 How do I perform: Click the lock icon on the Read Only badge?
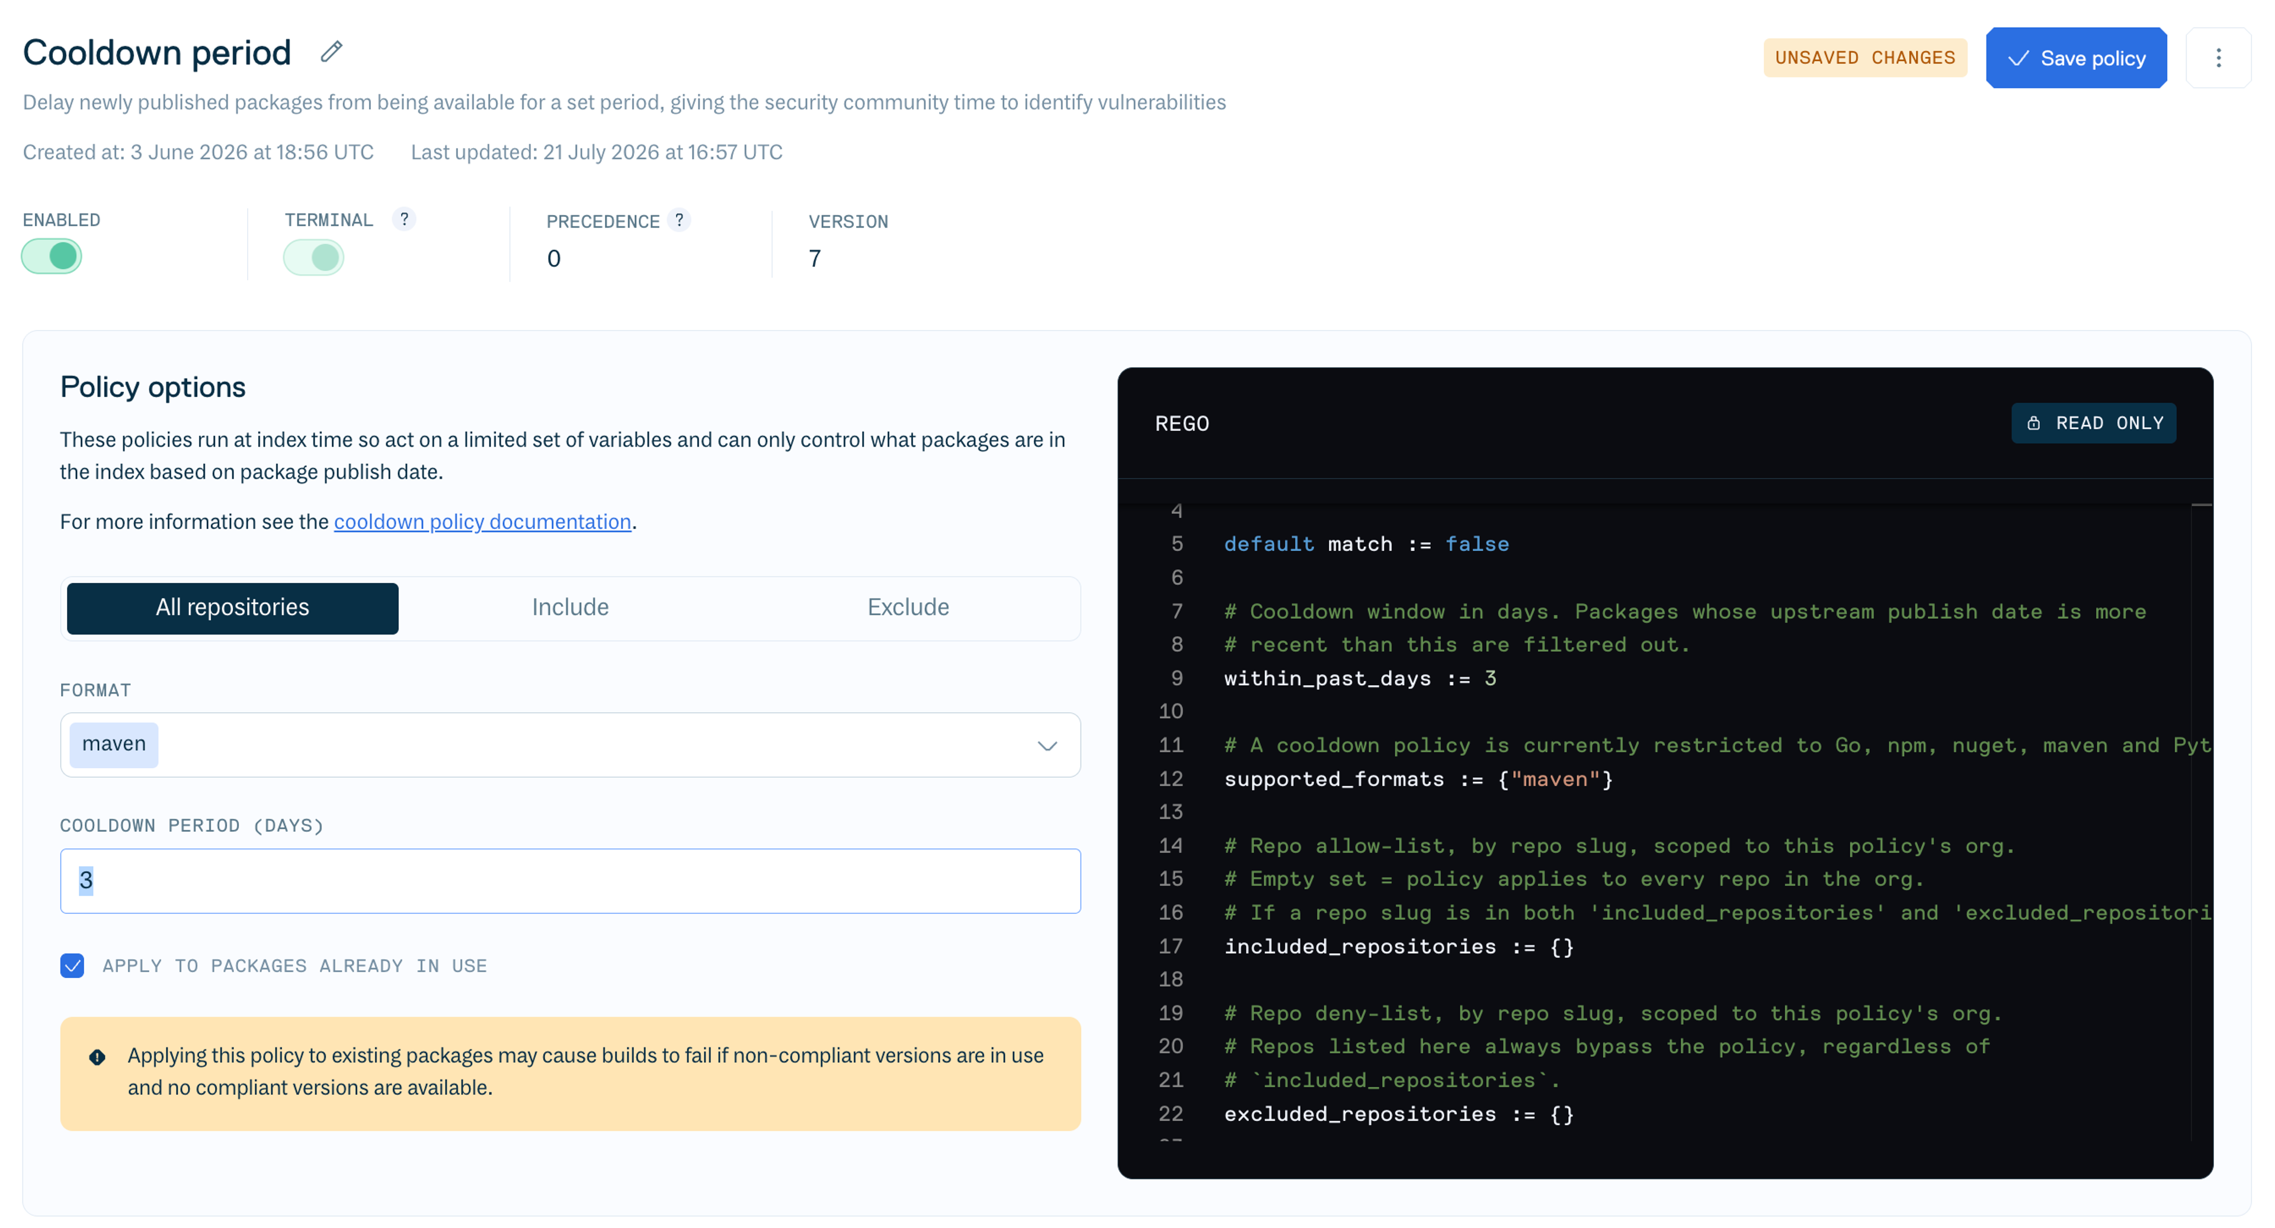click(2034, 424)
